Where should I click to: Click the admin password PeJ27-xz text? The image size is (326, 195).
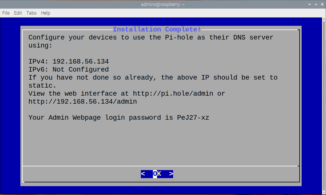(x=193, y=118)
